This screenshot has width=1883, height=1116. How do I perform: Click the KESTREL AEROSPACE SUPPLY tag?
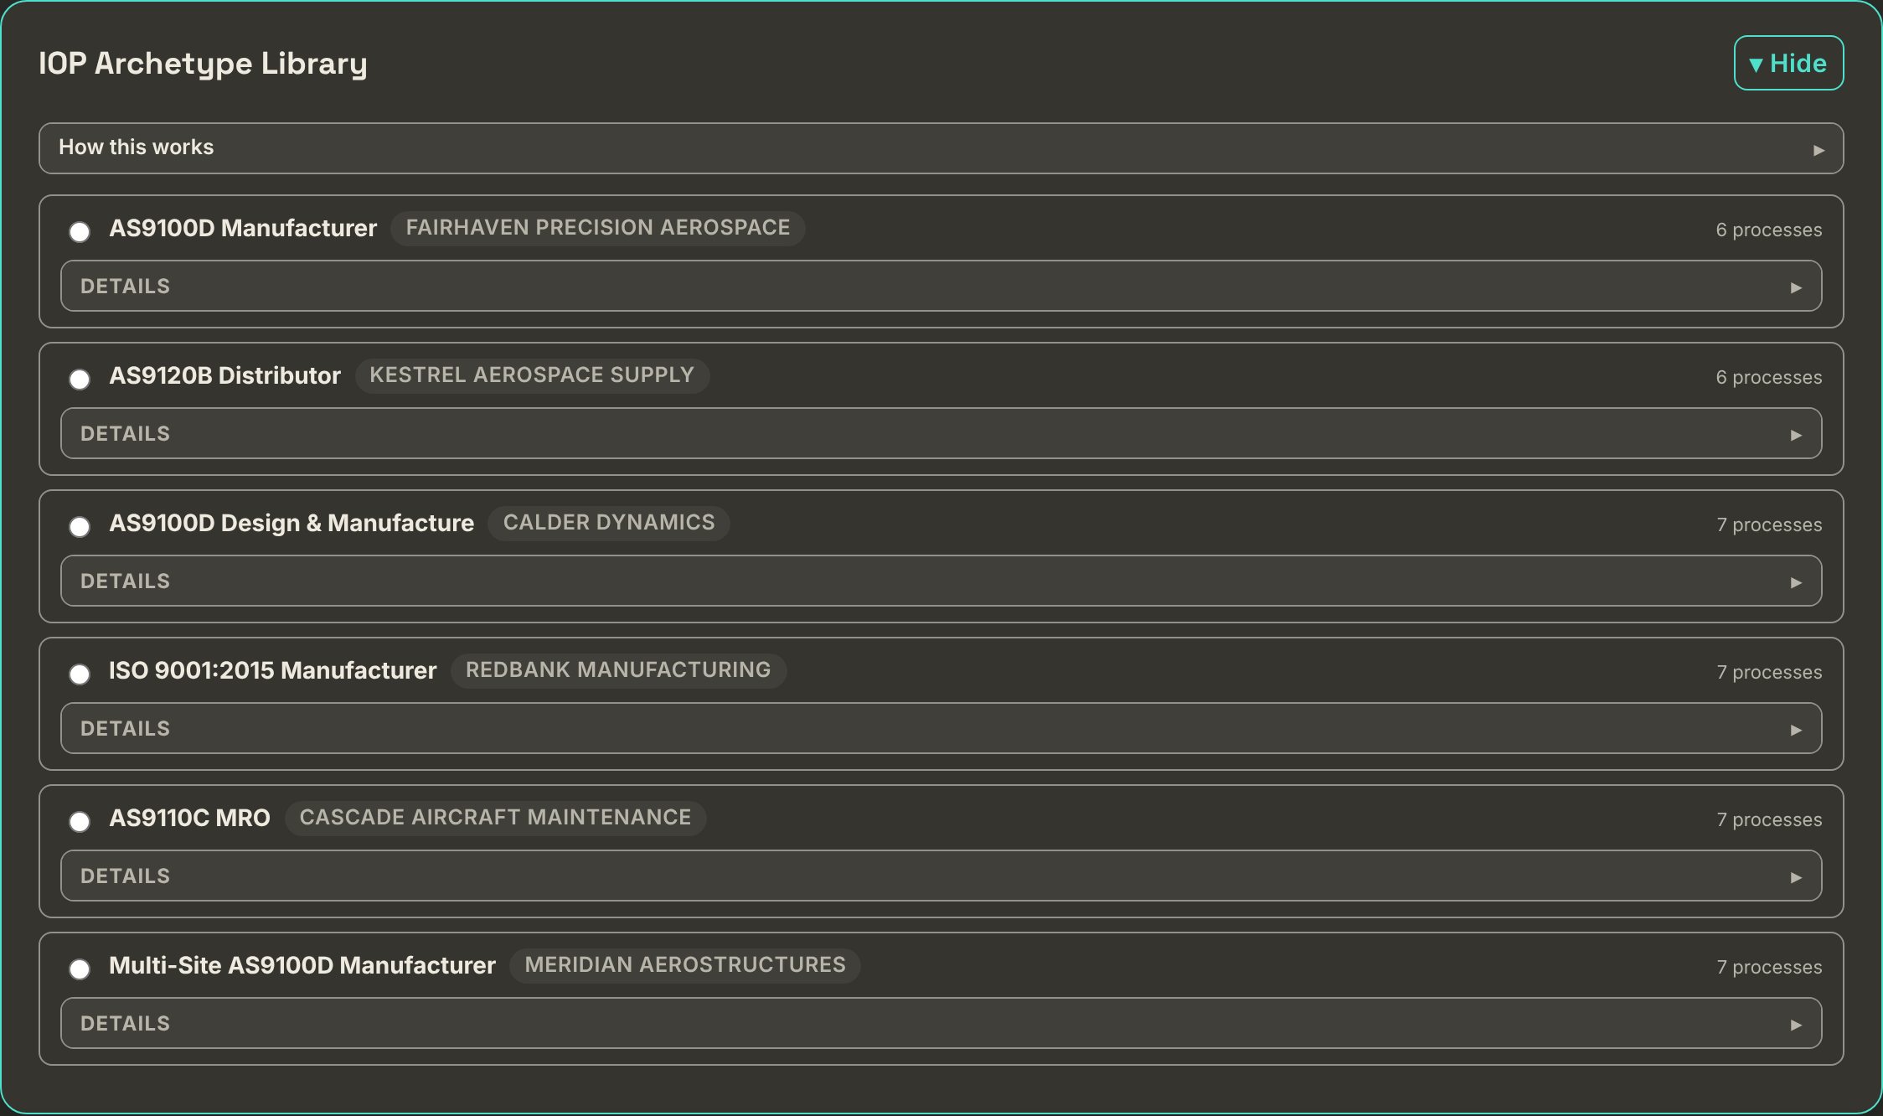[532, 375]
